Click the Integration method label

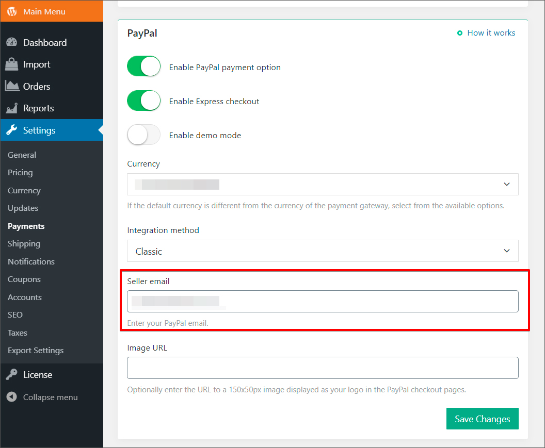[163, 230]
